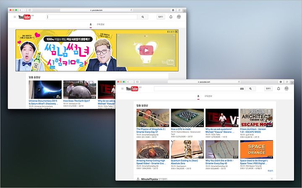Reload page in back Safari window

[x=131, y=10]
